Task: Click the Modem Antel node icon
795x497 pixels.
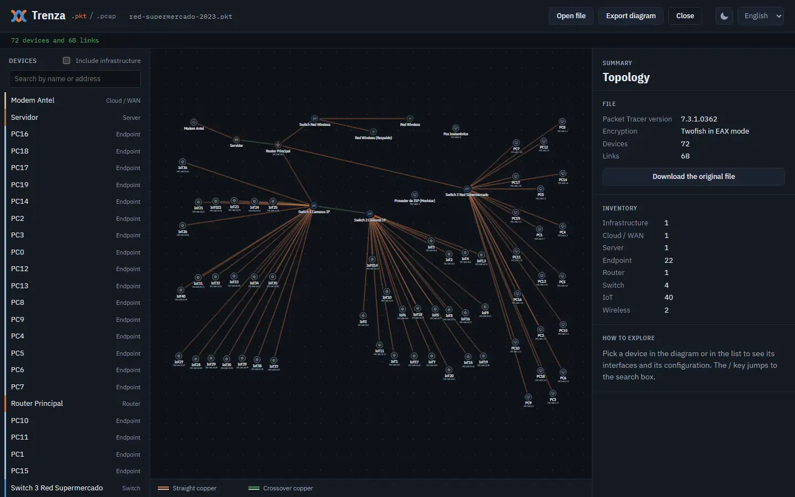Action: 194,122
